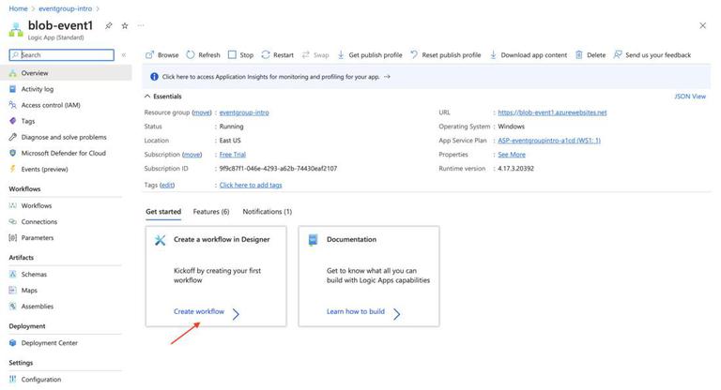Viewport: 721px width, 390px height.
Task: Click move link beside Subscription
Action: point(192,155)
